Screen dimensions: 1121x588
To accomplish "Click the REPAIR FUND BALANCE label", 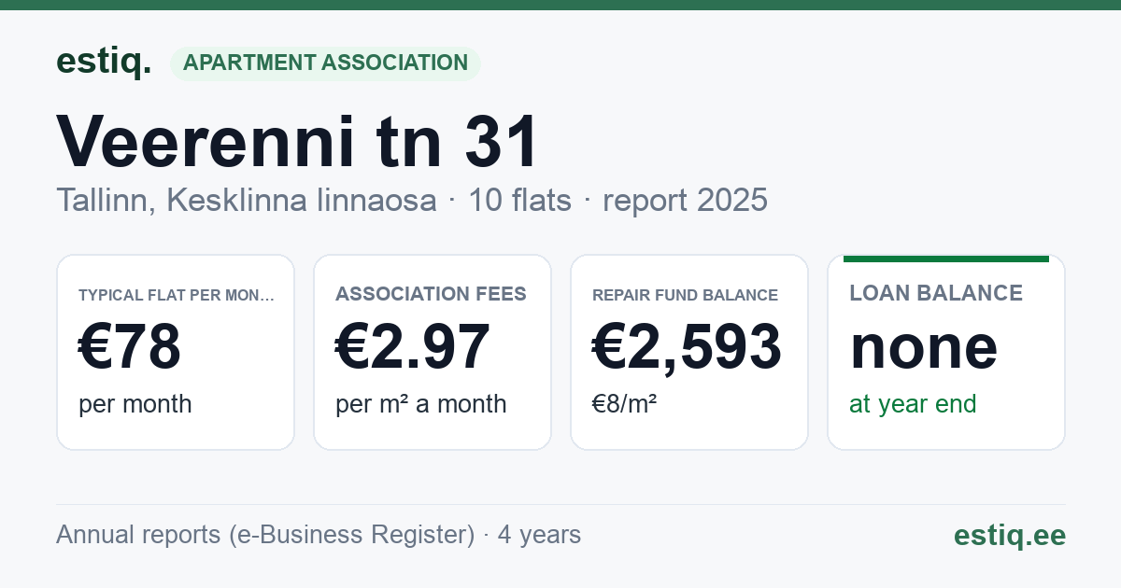I will point(686,295).
